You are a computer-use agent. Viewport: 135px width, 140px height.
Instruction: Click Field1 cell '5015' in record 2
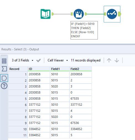click(x=60, y=81)
